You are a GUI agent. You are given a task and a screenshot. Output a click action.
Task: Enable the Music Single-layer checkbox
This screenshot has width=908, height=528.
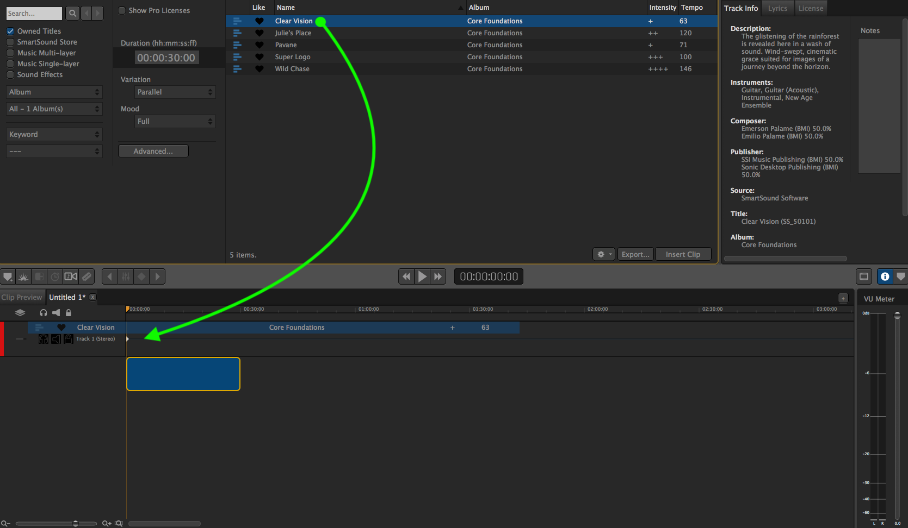tap(10, 64)
